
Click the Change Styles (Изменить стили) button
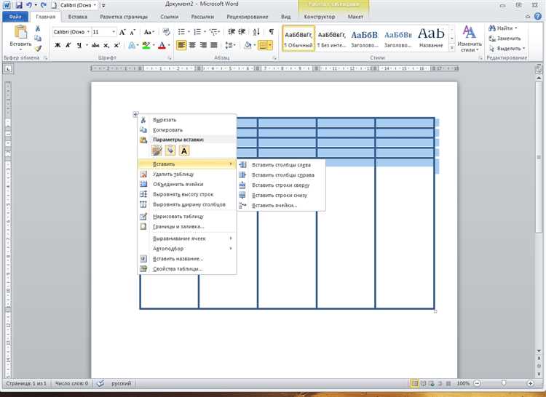tap(470, 39)
